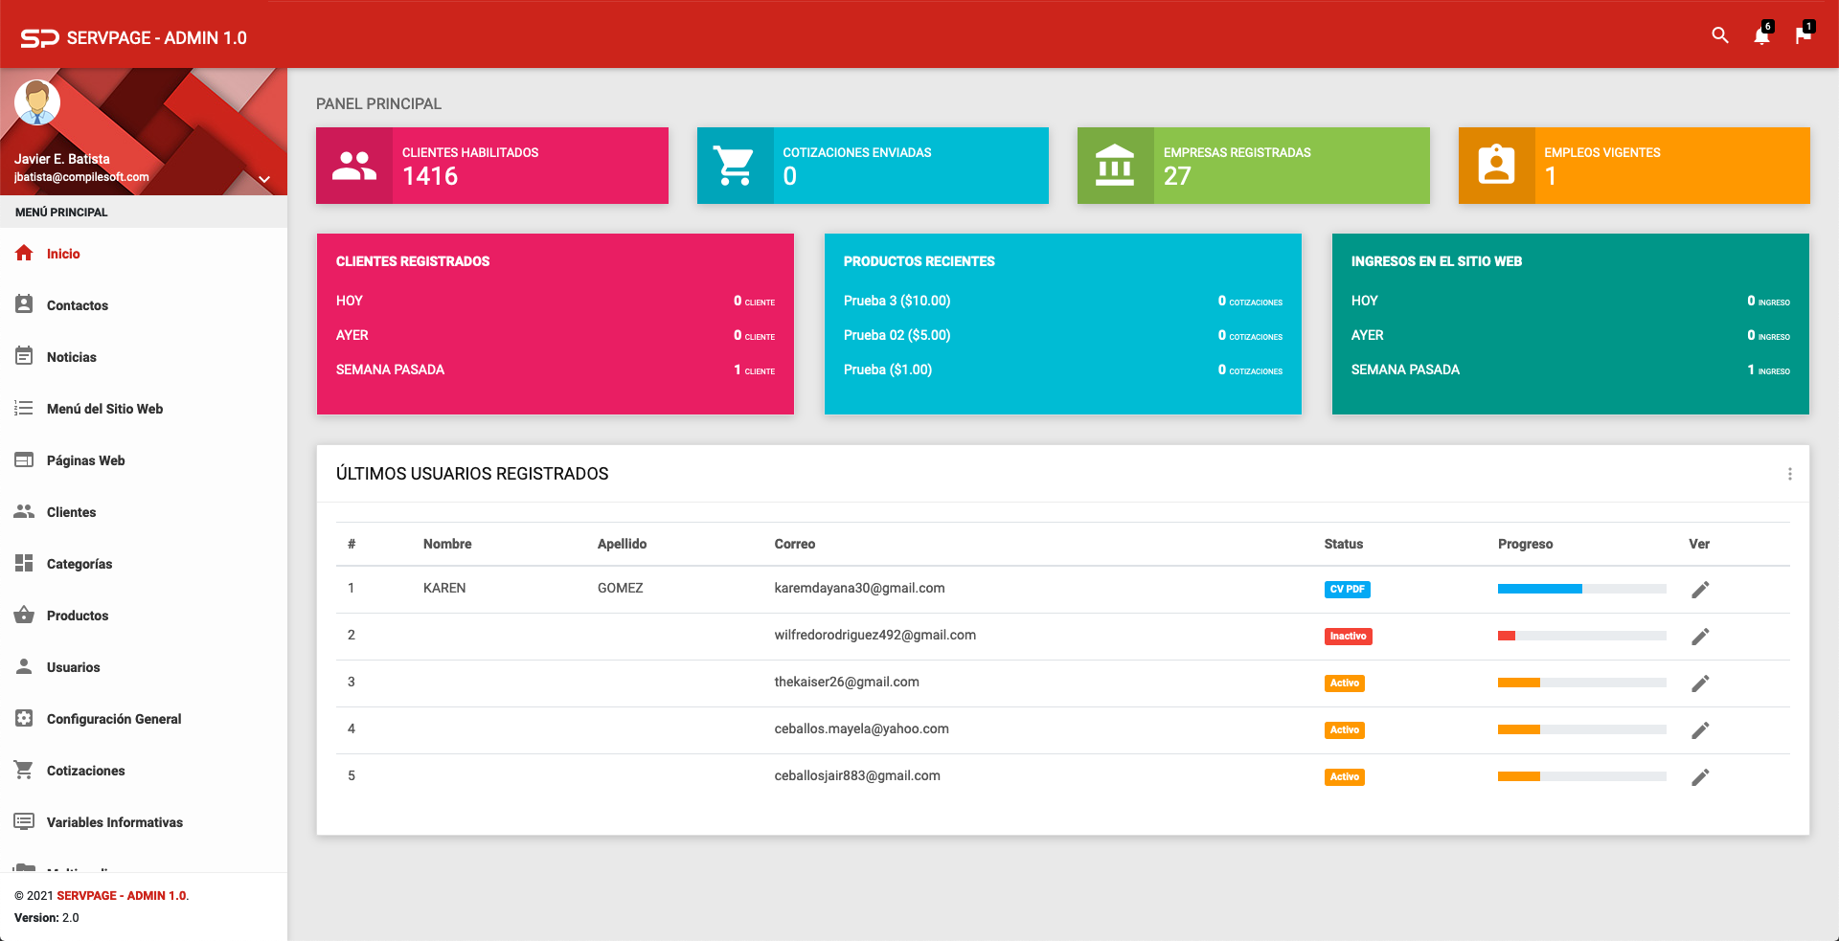Click the people icon on Clientes Habilitados card

(354, 166)
